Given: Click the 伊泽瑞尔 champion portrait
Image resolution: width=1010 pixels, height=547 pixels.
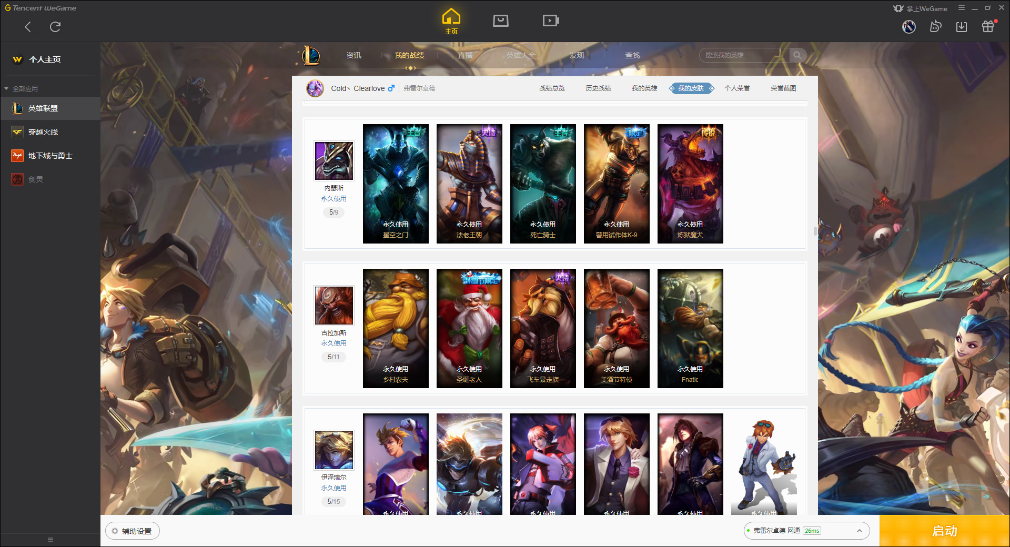Looking at the screenshot, I should coord(334,450).
